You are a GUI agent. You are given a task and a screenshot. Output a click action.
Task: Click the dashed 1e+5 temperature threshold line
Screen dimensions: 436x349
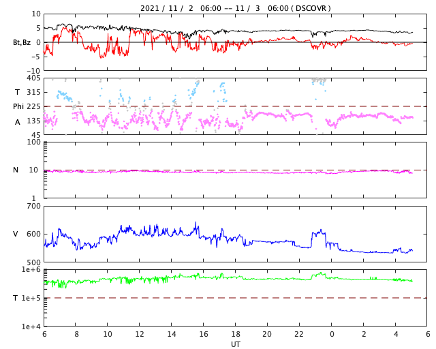(x=235, y=298)
